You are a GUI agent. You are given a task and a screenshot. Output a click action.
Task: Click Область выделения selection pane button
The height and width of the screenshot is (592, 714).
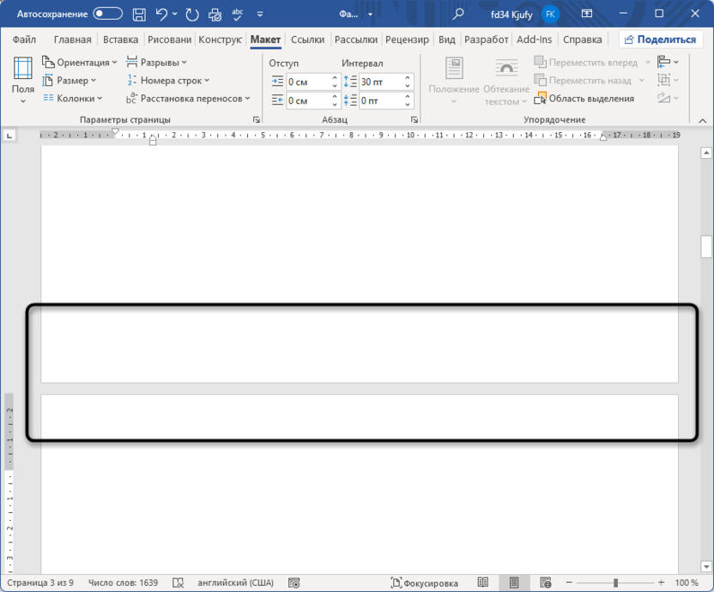[584, 99]
